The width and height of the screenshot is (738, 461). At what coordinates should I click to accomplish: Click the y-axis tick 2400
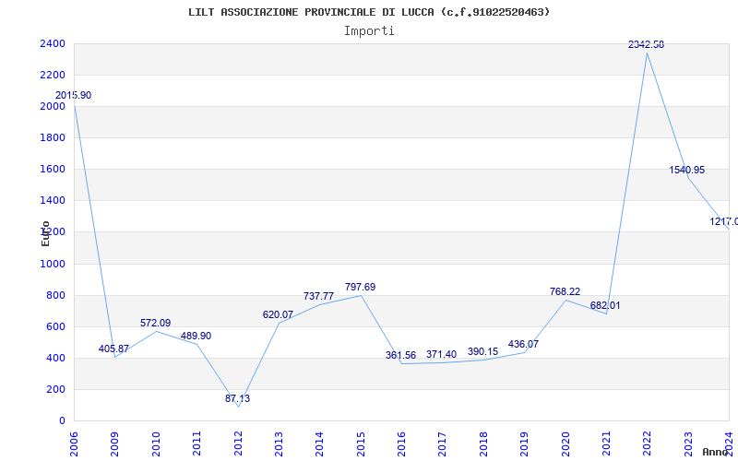click(x=53, y=43)
